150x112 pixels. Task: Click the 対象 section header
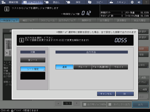33,52
